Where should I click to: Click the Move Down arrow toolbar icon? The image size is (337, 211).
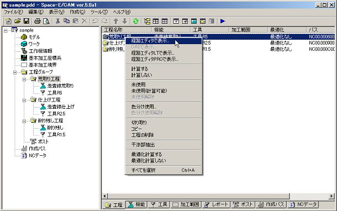125,21
